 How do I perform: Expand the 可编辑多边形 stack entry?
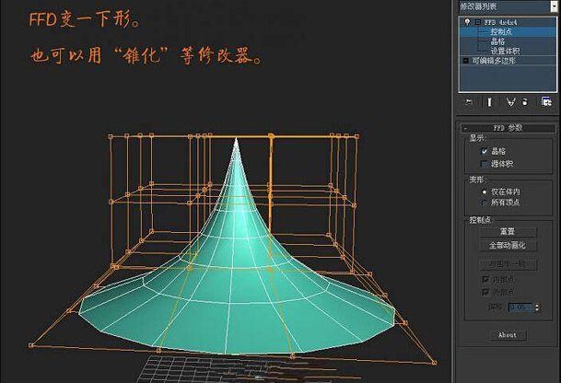[465, 61]
